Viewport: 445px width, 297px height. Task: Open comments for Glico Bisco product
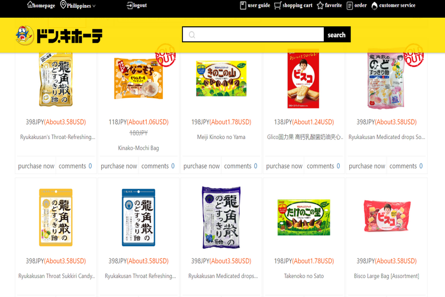click(323, 166)
